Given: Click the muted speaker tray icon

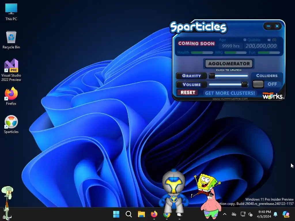Looking at the screenshot, I should pyautogui.click(x=250, y=214).
